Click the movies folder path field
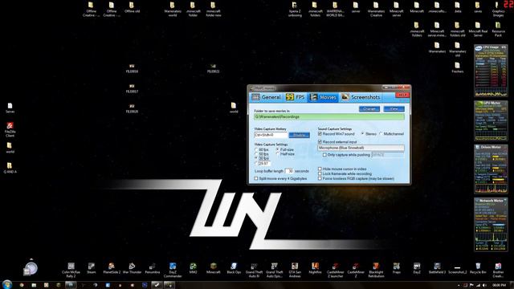 tap(329, 116)
